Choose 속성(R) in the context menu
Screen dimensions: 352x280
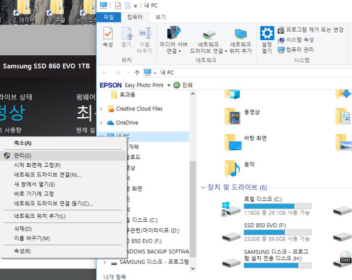(63, 251)
